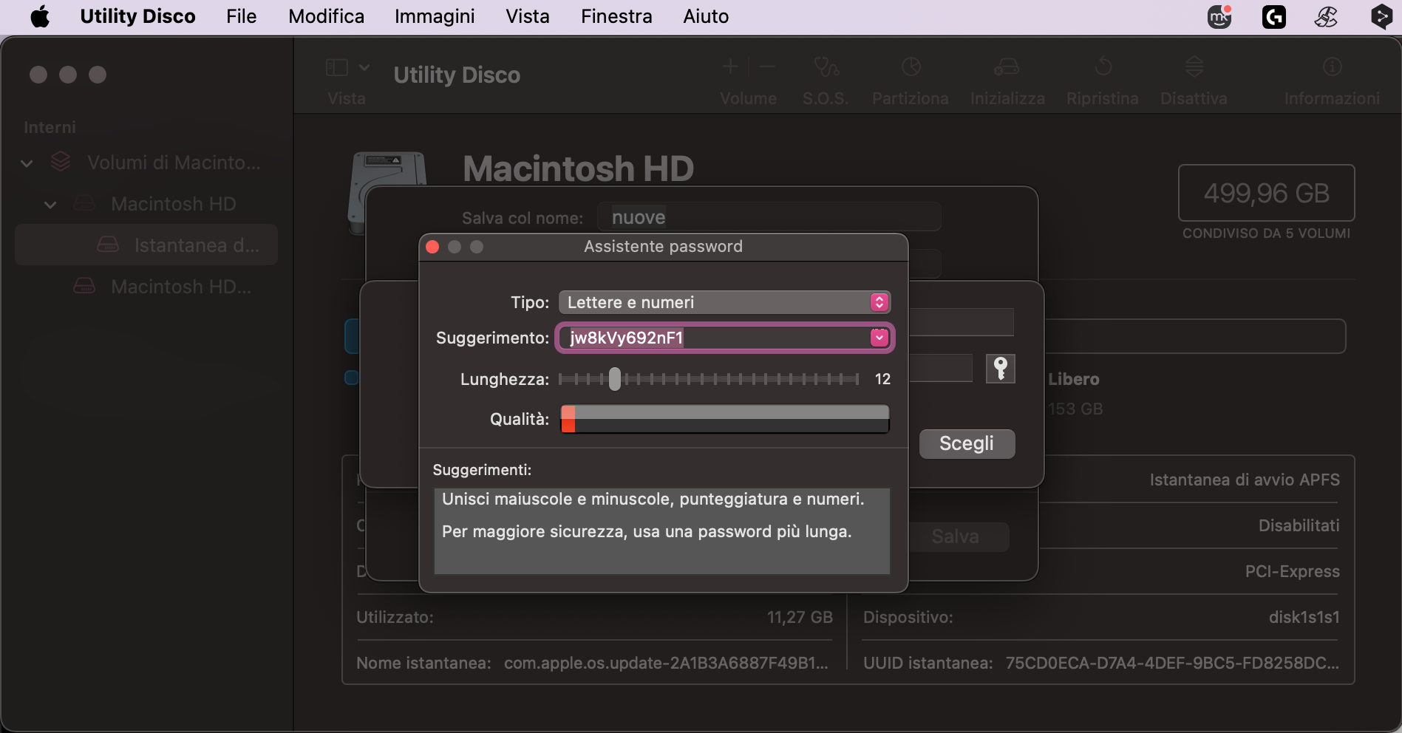The width and height of the screenshot is (1402, 733).
Task: Open the Tipo dropdown (Lettere e numeri)
Action: [x=724, y=302]
